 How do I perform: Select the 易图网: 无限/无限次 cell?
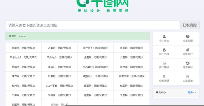pos(132,48)
